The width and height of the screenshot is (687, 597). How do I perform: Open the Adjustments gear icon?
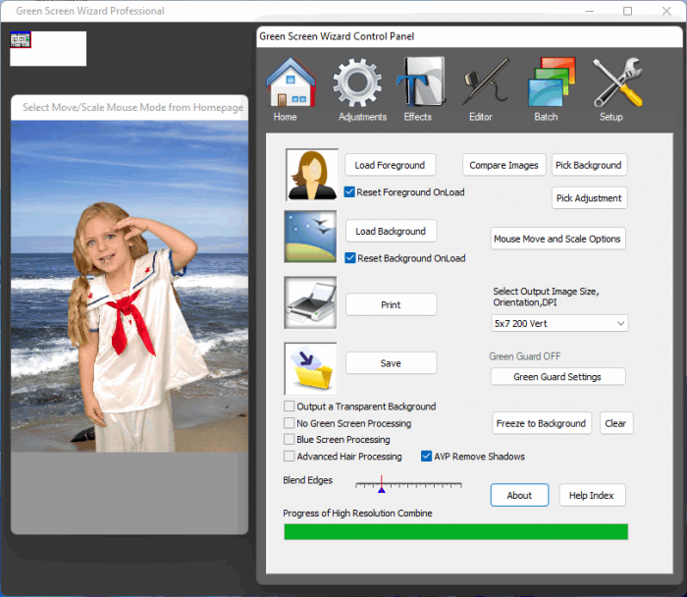[x=357, y=83]
